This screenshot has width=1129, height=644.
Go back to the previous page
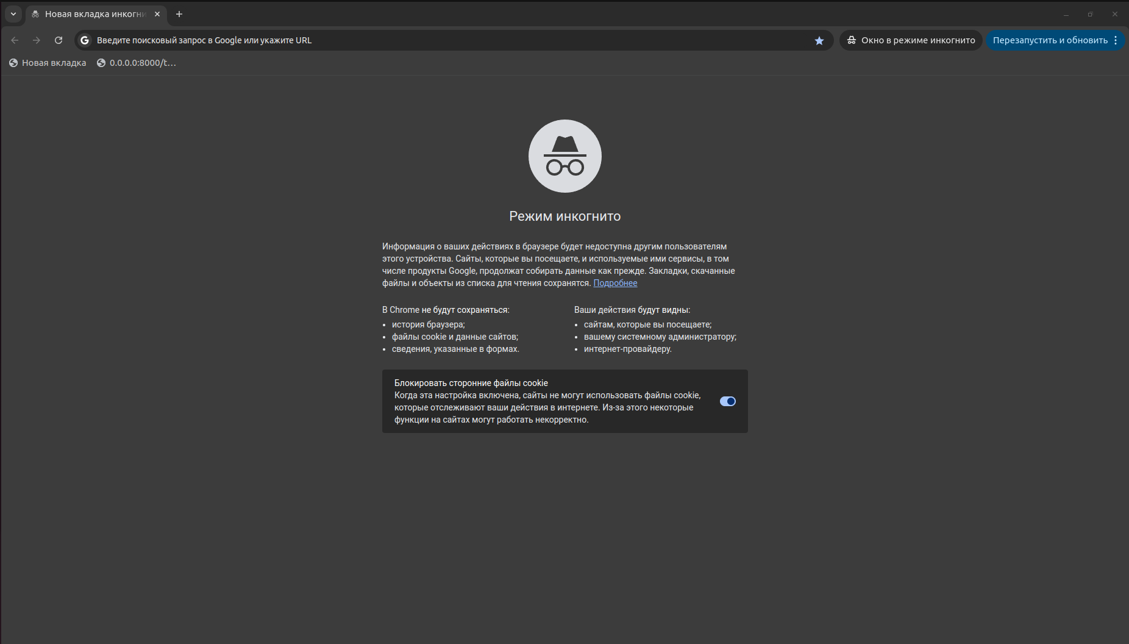tap(15, 40)
